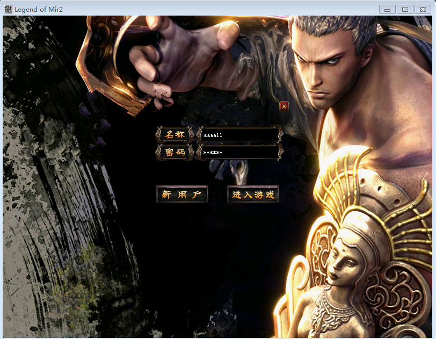The width and height of the screenshot is (436, 339).
Task: Close the login dialog with red X
Action: click(x=284, y=106)
